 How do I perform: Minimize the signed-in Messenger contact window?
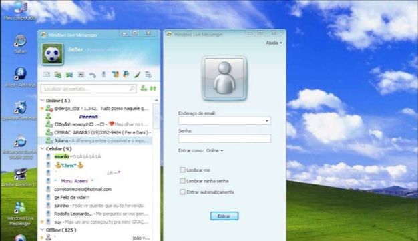coord(124,33)
